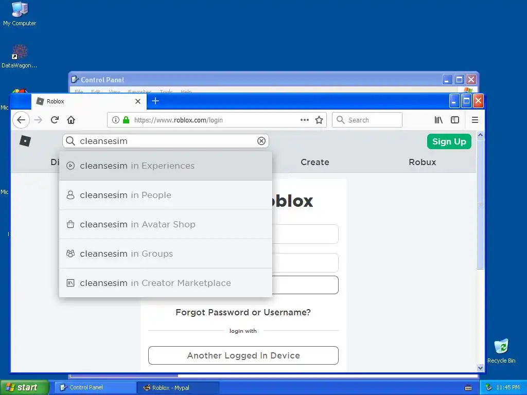Search cleansesim in People
This screenshot has height=395, width=527.
tap(166, 195)
